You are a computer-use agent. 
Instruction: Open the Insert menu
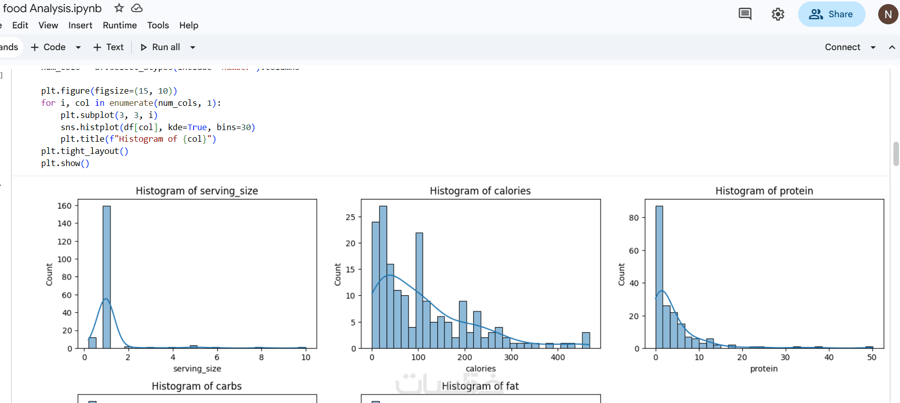pos(80,25)
